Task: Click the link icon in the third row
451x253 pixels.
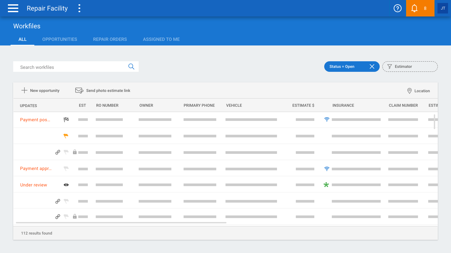Action: (58, 152)
